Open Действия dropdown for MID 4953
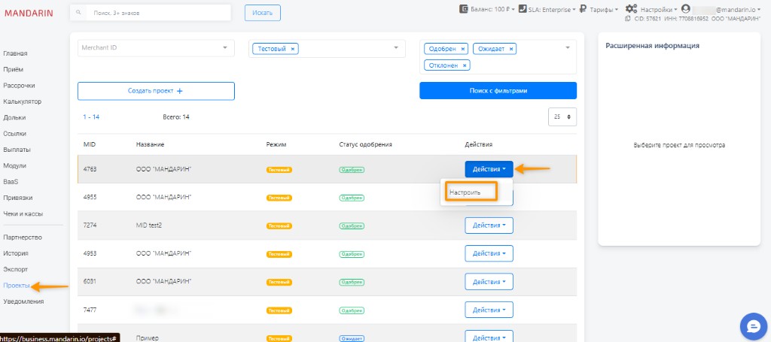Viewport: 771px width, 342px height. click(x=489, y=253)
